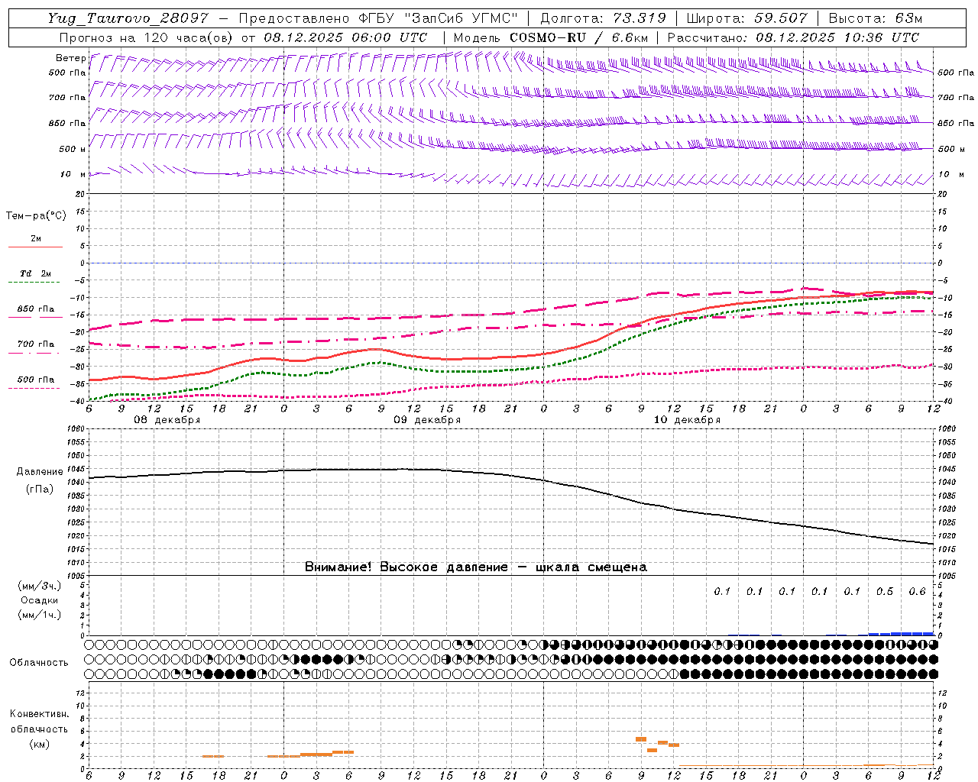Viewport: 978px width, 782px height.
Task: Click the Рассчитано: 08.12.2025 10:36 UTC timestamp
Action: (793, 37)
